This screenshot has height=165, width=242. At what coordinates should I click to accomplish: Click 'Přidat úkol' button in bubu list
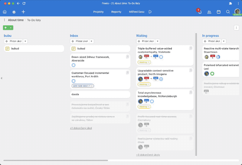tap(13, 41)
